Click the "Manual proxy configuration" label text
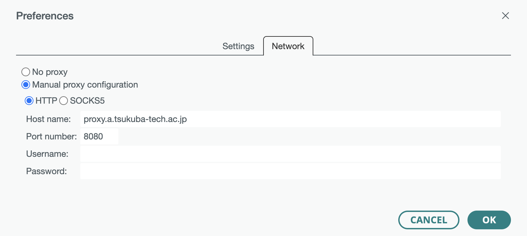Screen dimensions: 527x236 point(85,85)
